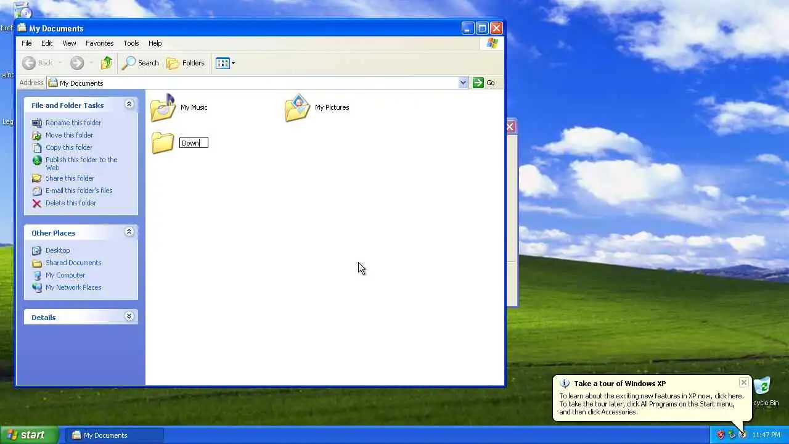
Task: Click the Desktop icon in Other Places
Action: [x=37, y=250]
